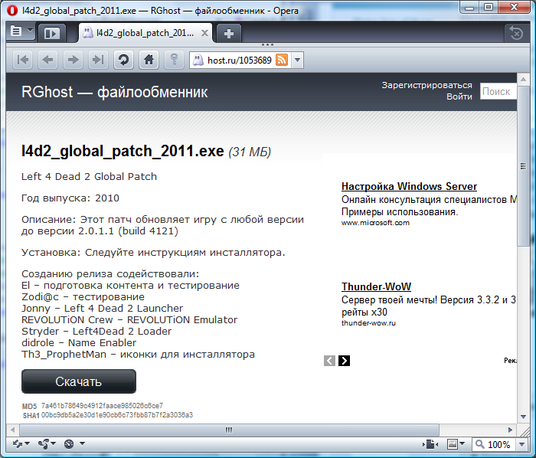This screenshot has width=536, height=458.
Task: Toggle fit-to-width page icon in status bar
Action: (430, 444)
